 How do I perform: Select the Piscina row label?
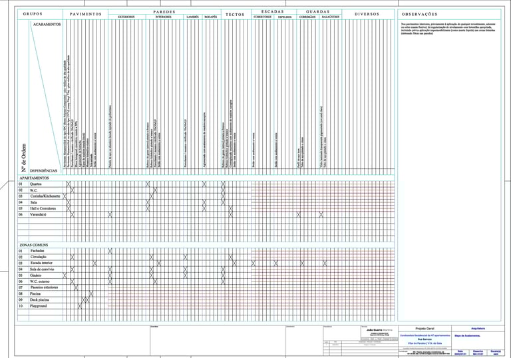(35, 293)
